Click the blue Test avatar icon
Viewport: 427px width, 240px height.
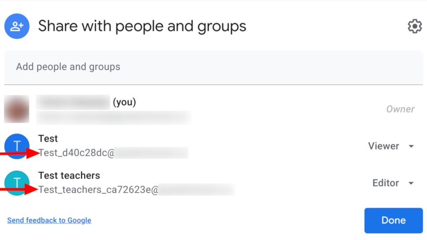pos(17,145)
